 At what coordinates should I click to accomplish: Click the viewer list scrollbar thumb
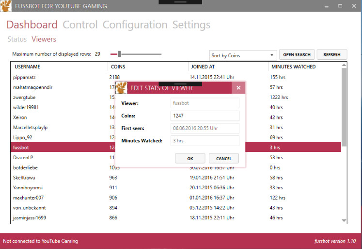pyautogui.click(x=344, y=107)
